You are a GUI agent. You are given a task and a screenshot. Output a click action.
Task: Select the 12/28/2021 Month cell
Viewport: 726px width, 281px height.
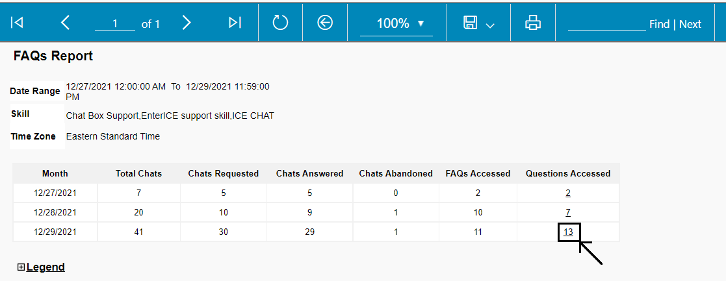pos(55,212)
